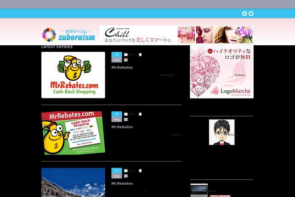The image size is (295, 197).
Task: Click the 26 Aug date badge
Action: pyautogui.click(x=117, y=57)
